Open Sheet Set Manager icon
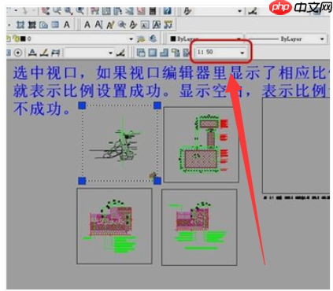The height and width of the screenshot is (291, 333). [x=129, y=11]
